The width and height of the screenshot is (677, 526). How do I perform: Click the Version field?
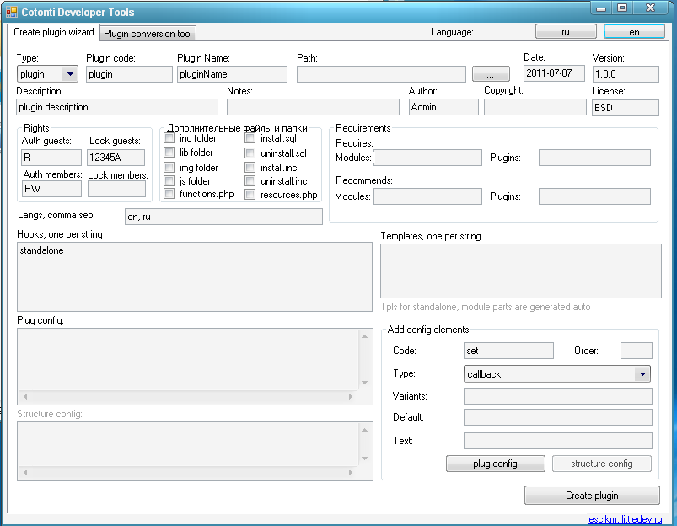[626, 74]
